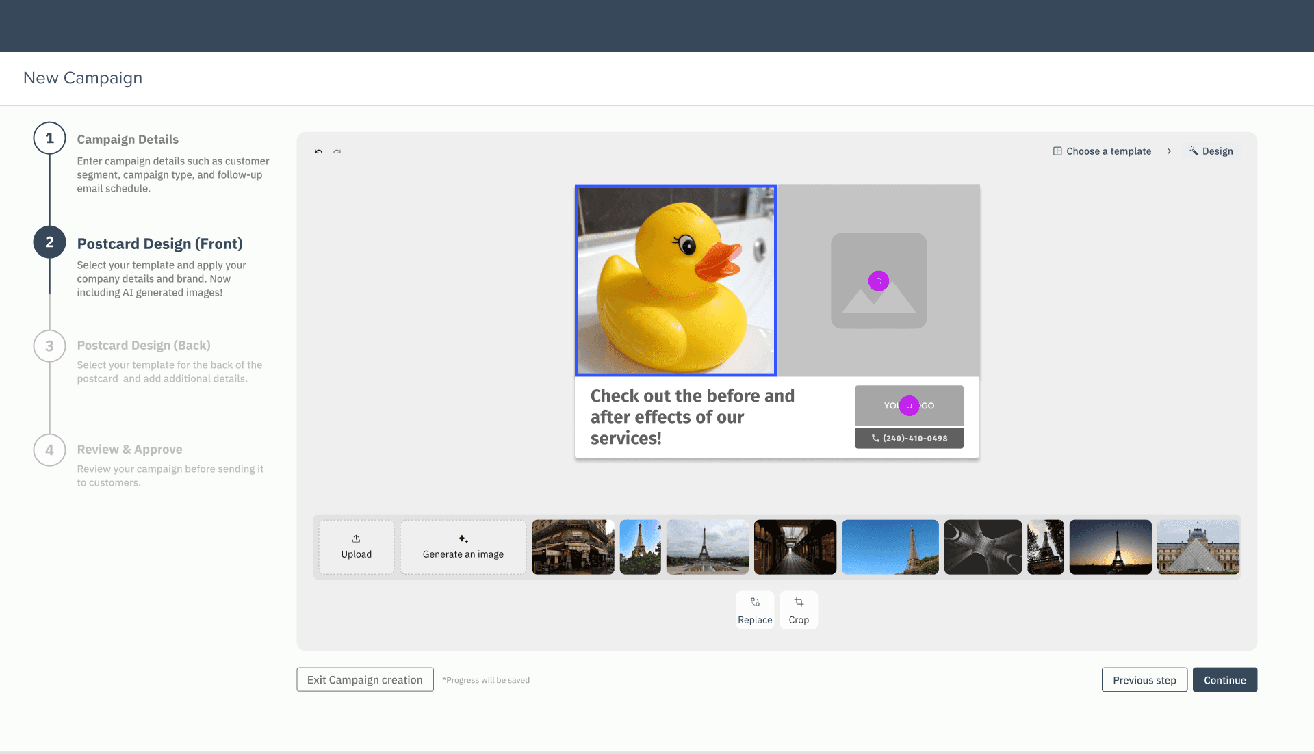The width and height of the screenshot is (1314, 754).
Task: Upload a new image
Action: (x=357, y=547)
